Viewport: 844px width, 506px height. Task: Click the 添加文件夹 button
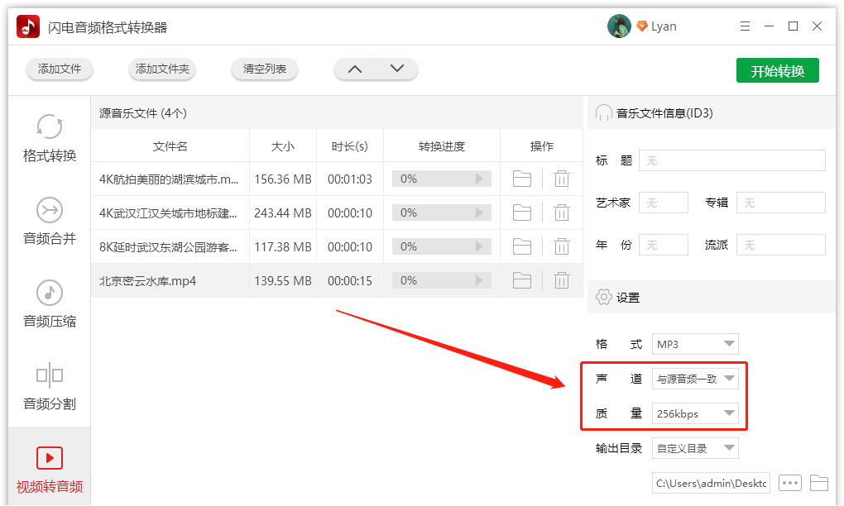162,69
